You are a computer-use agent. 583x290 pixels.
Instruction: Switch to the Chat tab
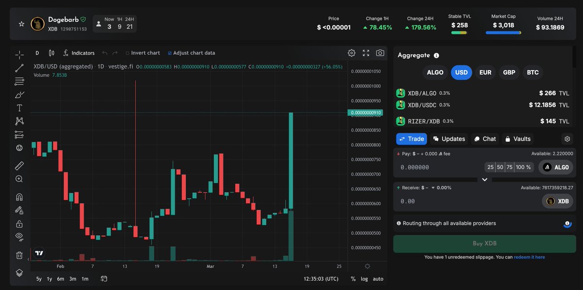[x=485, y=139]
